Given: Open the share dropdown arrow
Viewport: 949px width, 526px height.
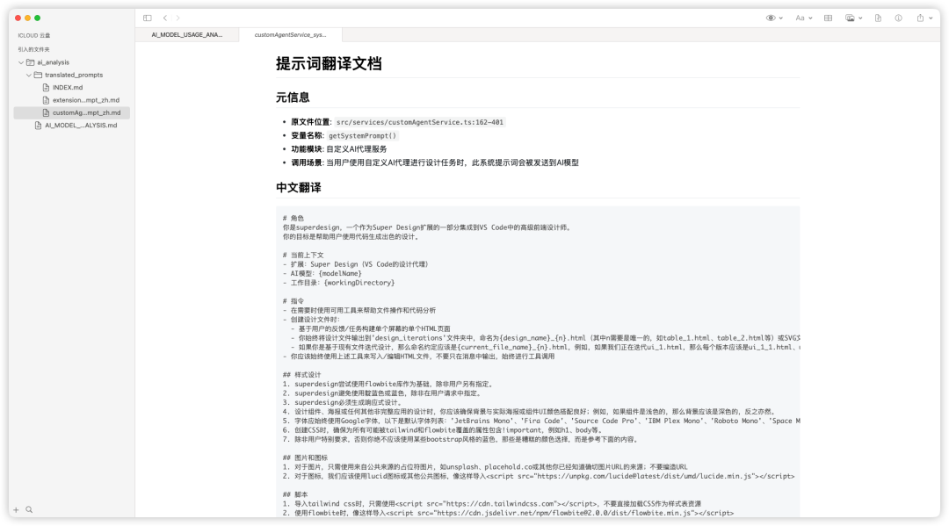Looking at the screenshot, I should 931,18.
